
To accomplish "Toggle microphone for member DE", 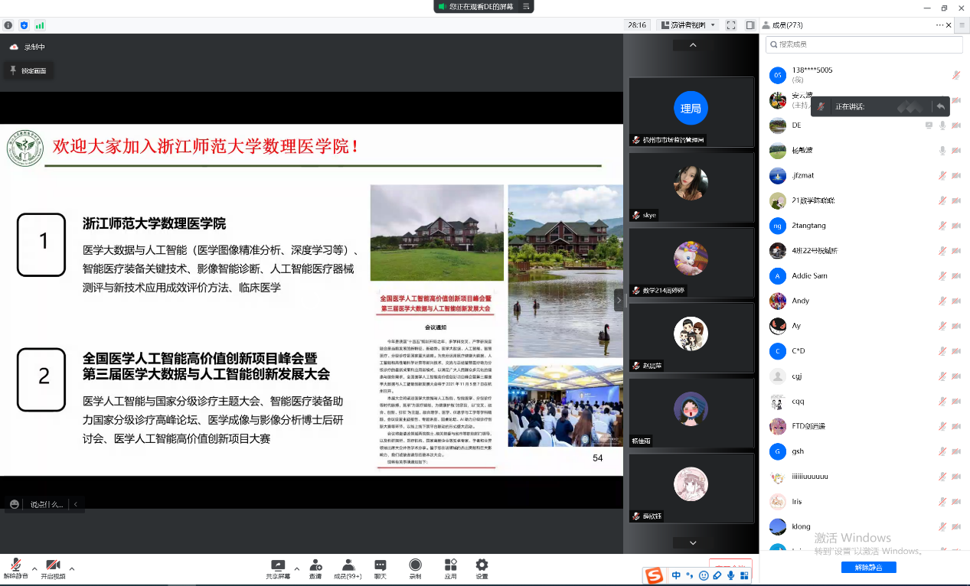I will 942,125.
